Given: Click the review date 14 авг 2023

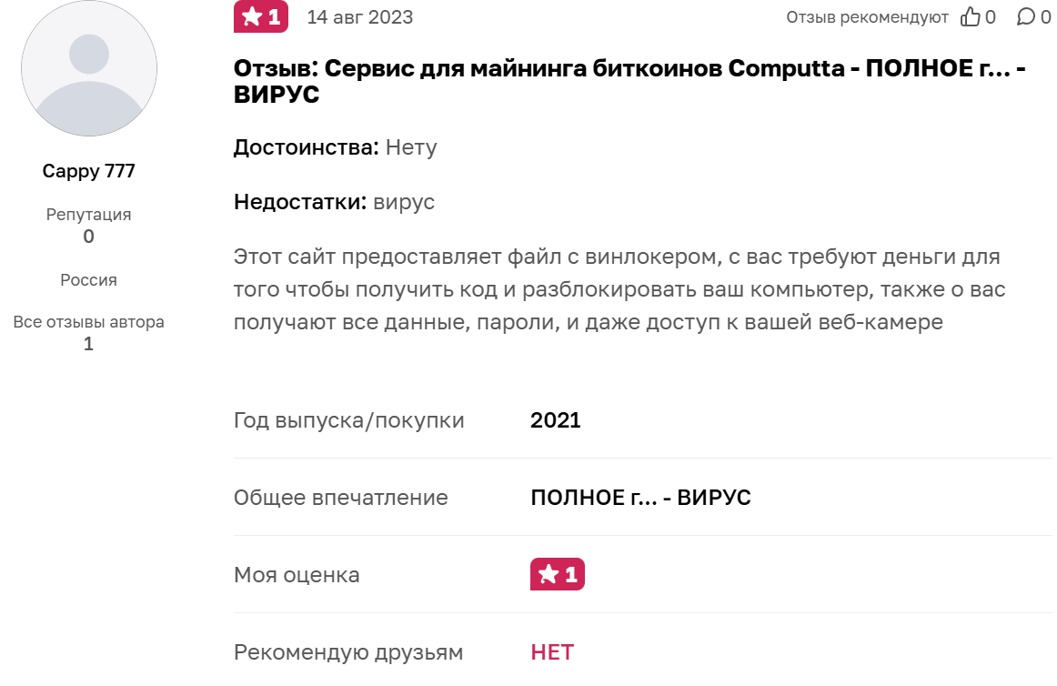Looking at the screenshot, I should coord(360,17).
